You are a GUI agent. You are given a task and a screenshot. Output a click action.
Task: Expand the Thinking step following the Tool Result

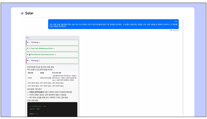pyautogui.click(x=52, y=61)
